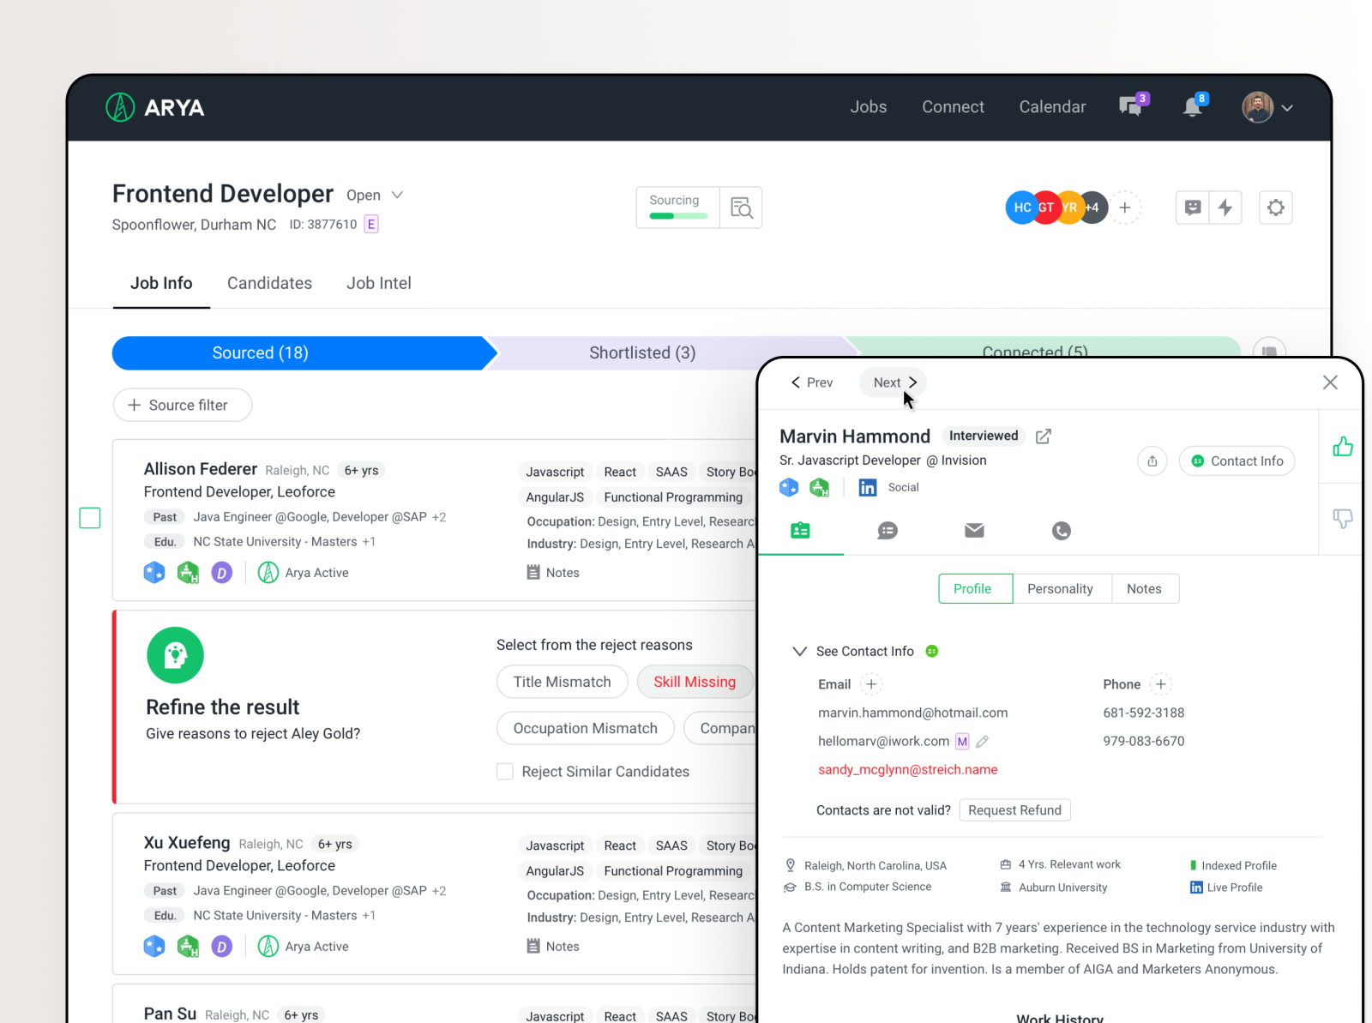The width and height of the screenshot is (1372, 1023).
Task: Select the checkbox beside Allison Federer's card
Action: (89, 517)
